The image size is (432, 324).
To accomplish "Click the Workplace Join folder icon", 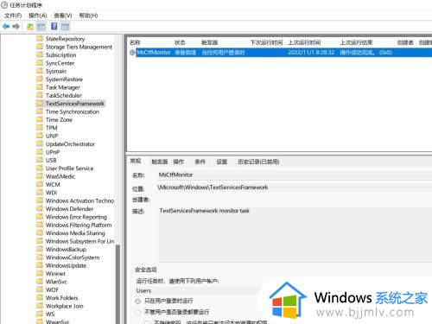I will pos(40,306).
